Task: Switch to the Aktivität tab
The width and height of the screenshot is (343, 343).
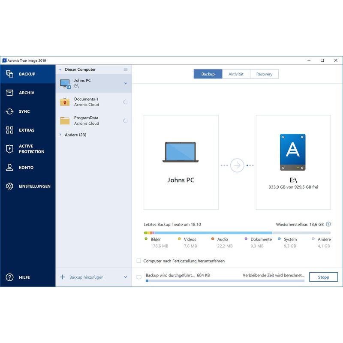Action: click(236, 74)
